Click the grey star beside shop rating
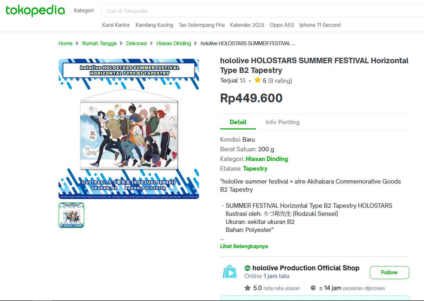424x301 pixels. 248,288
